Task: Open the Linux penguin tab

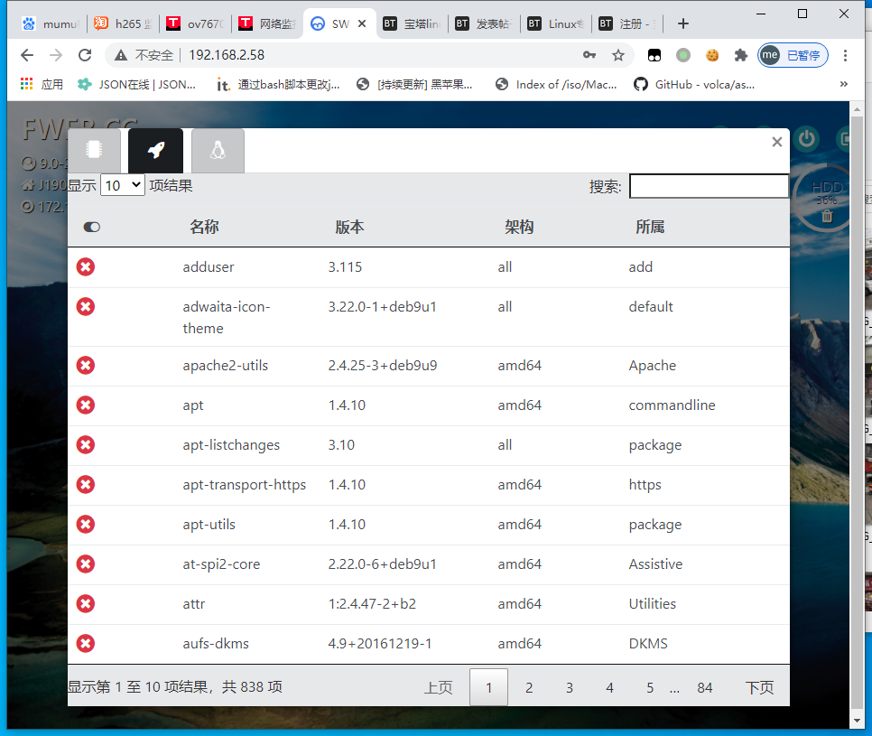Action: pyautogui.click(x=218, y=151)
